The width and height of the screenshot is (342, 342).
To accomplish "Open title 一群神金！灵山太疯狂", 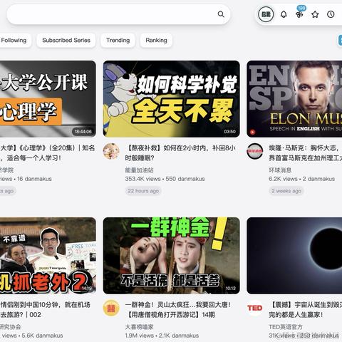I will [x=178, y=310].
